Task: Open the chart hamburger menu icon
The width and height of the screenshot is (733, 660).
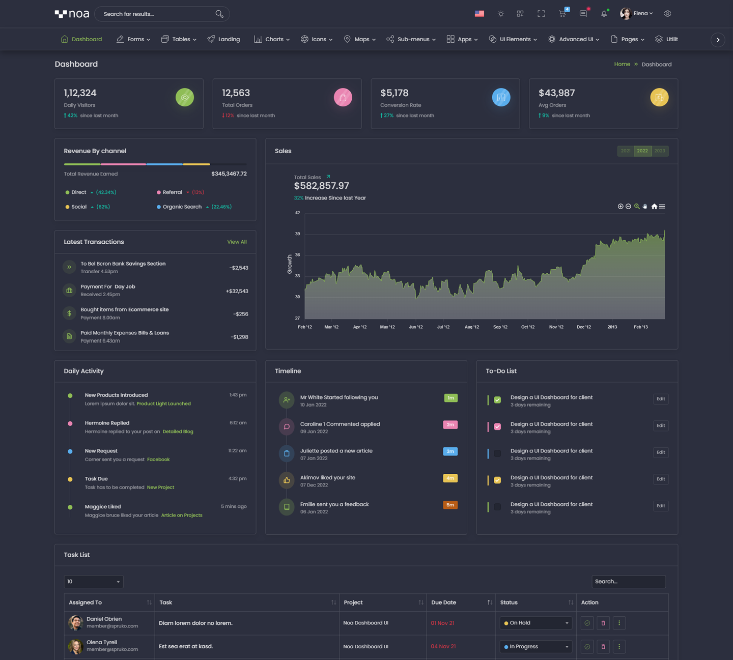Action: tap(662, 207)
